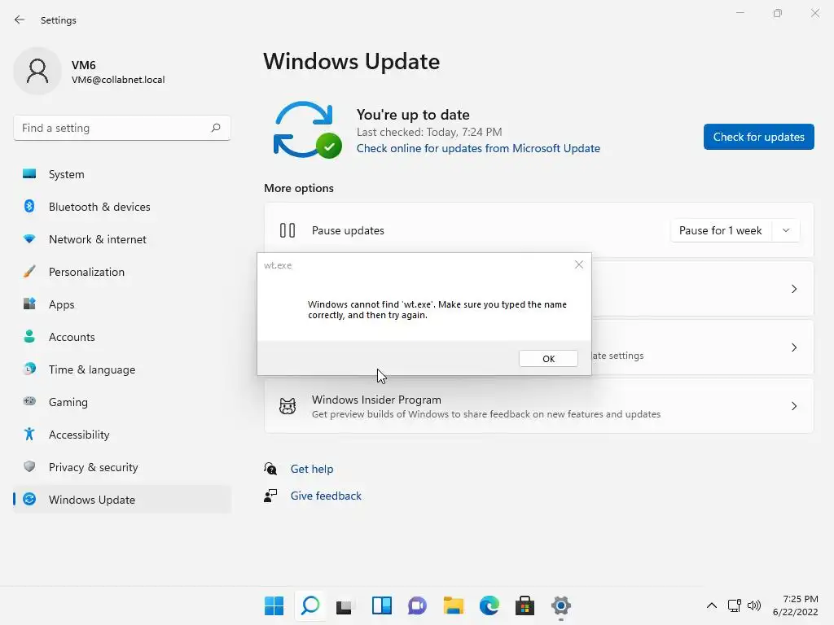The image size is (834, 625).
Task: Click the pause updates icon
Action: (x=288, y=230)
